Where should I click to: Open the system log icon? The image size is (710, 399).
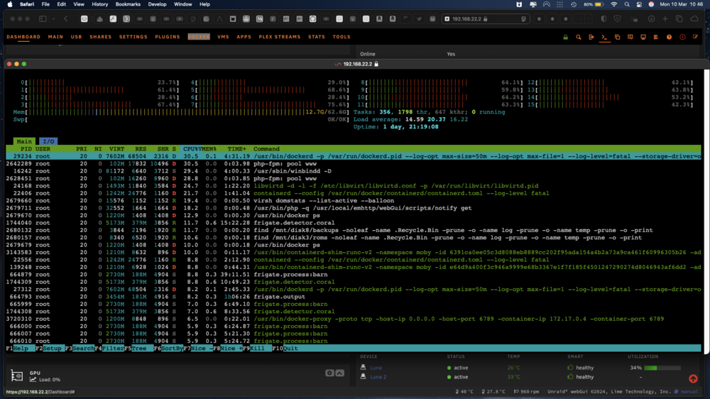click(x=655, y=37)
